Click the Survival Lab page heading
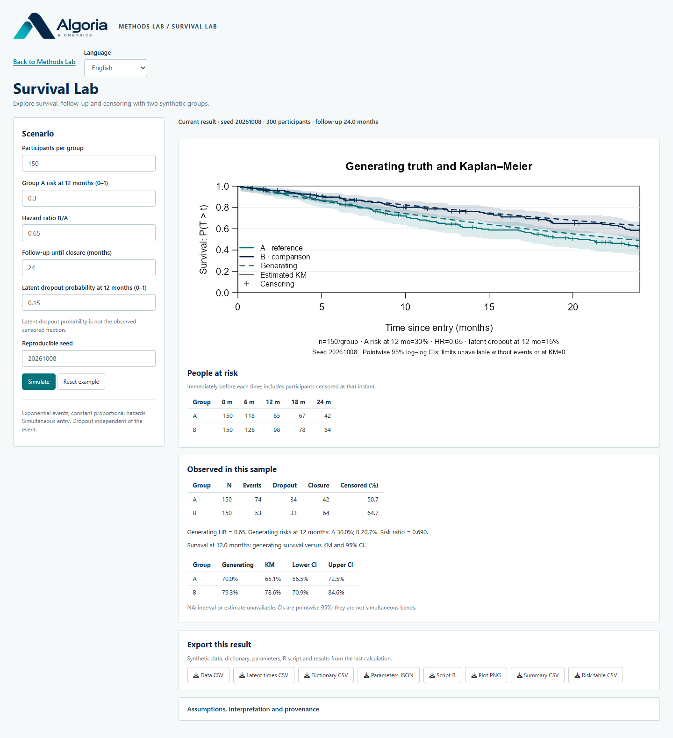 [x=56, y=89]
